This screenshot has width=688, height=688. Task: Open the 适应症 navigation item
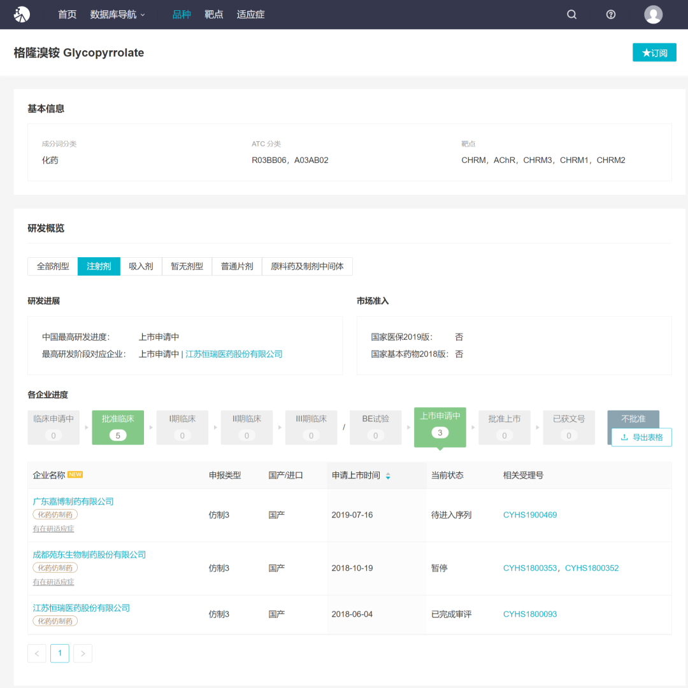pyautogui.click(x=250, y=15)
